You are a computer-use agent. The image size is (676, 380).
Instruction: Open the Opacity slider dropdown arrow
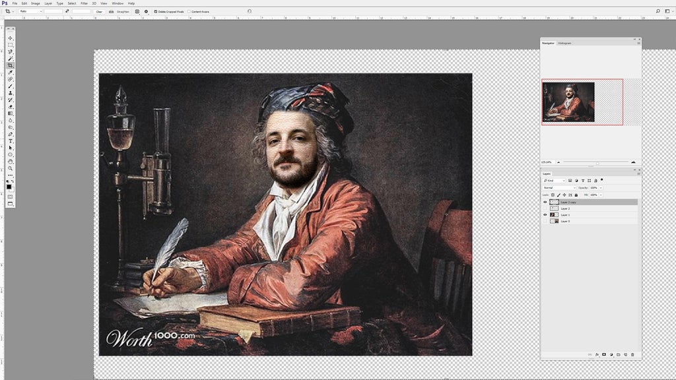[601, 188]
